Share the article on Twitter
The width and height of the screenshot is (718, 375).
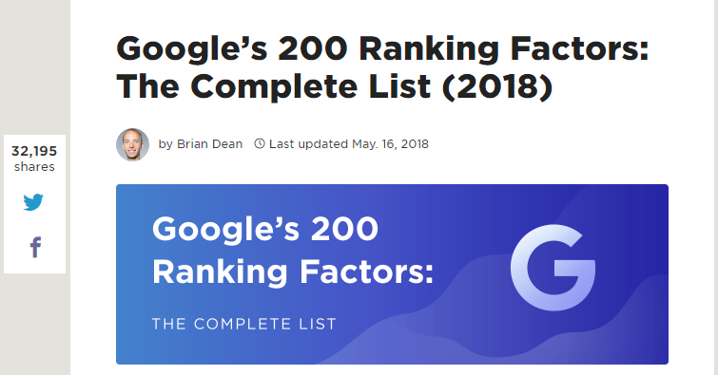click(x=33, y=201)
